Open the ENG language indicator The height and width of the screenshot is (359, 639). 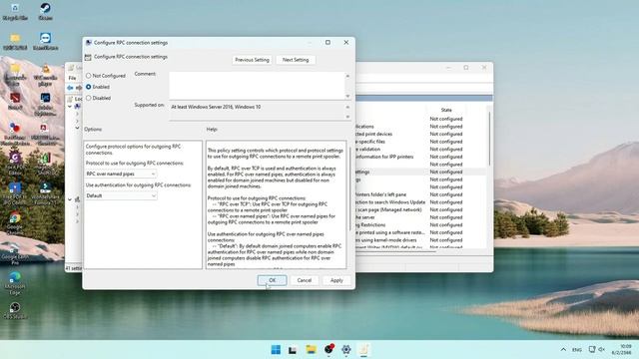click(x=577, y=350)
